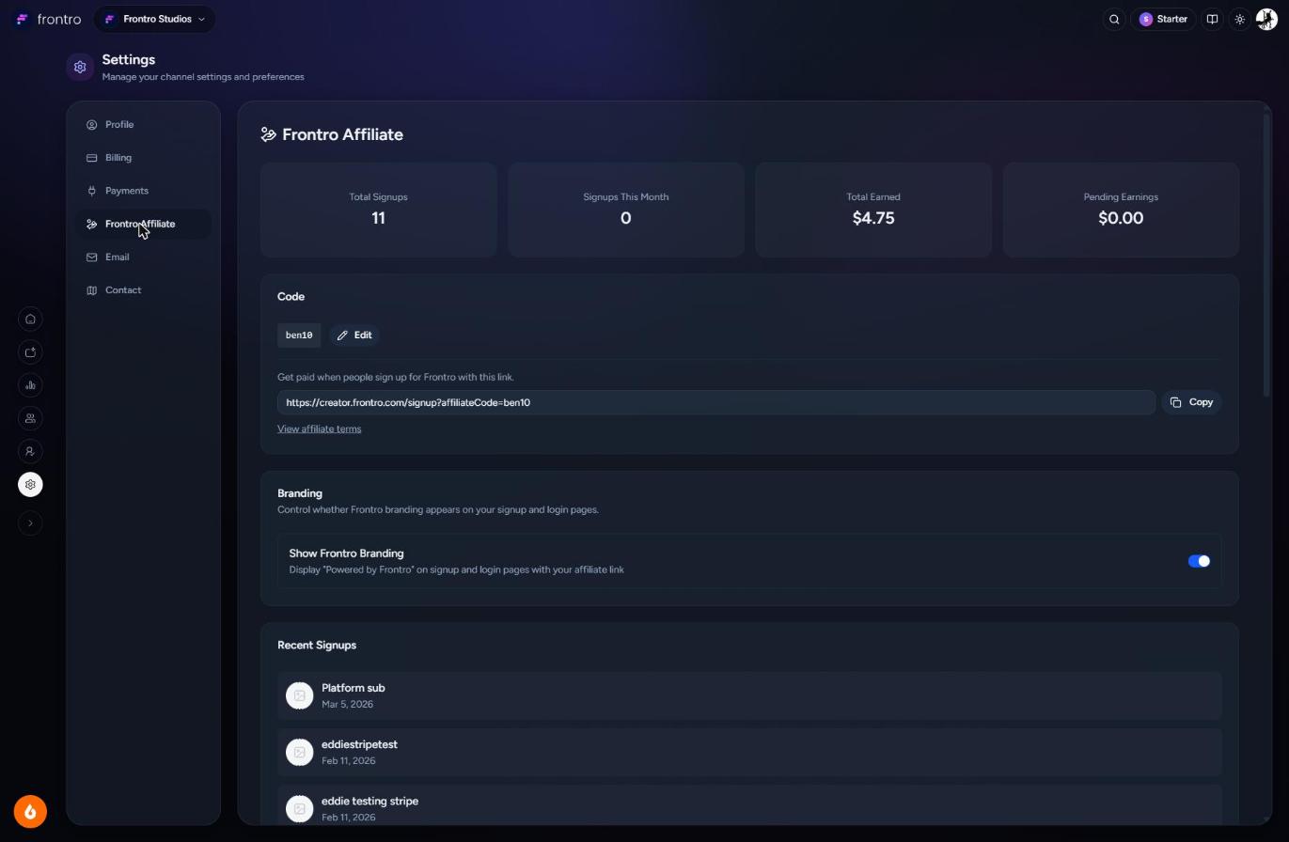This screenshot has width=1289, height=842.
Task: Go to the Profile settings tab
Action: pos(143,125)
